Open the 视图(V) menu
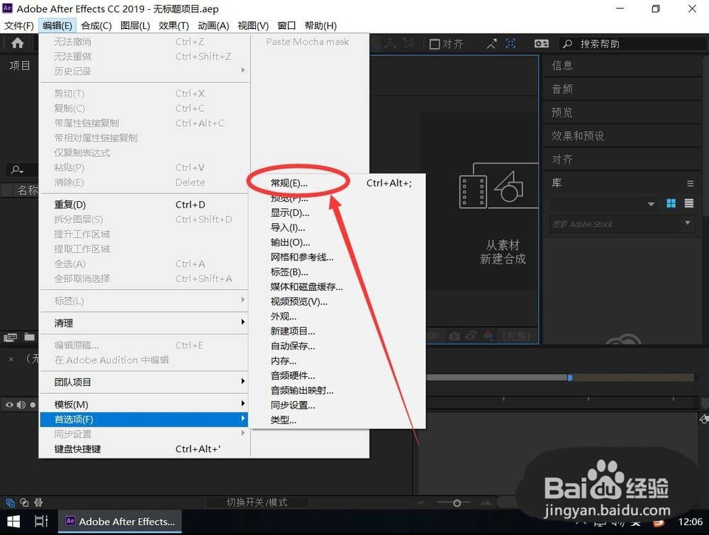 tap(253, 26)
